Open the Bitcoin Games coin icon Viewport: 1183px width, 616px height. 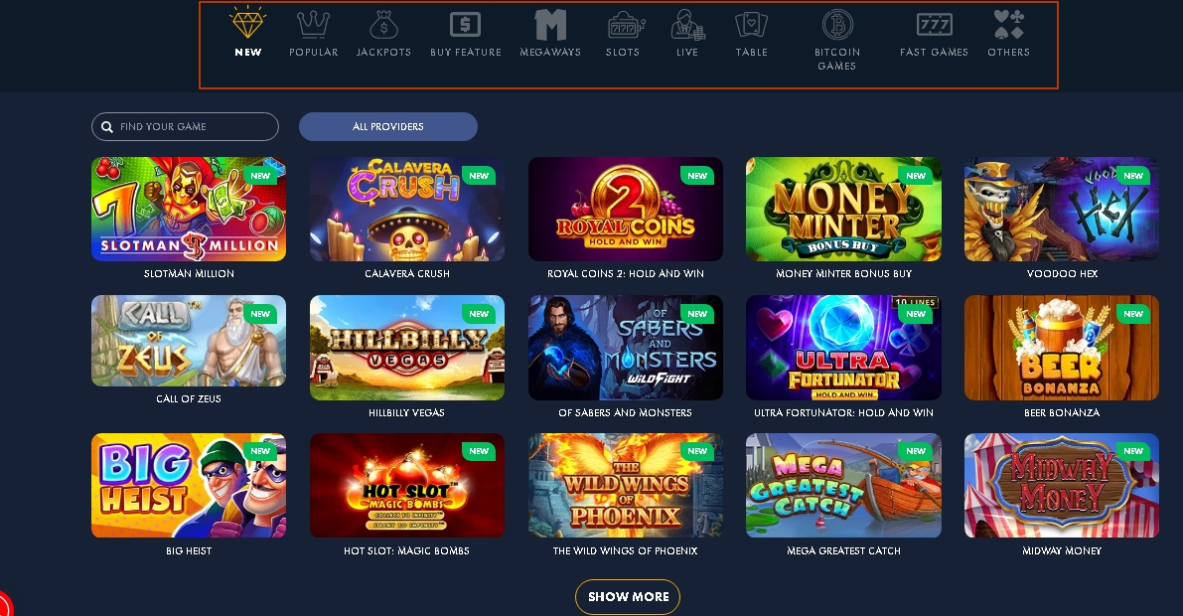[836, 25]
